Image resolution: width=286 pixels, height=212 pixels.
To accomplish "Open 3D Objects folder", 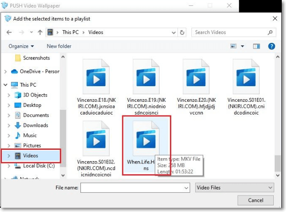I will pos(31,95).
